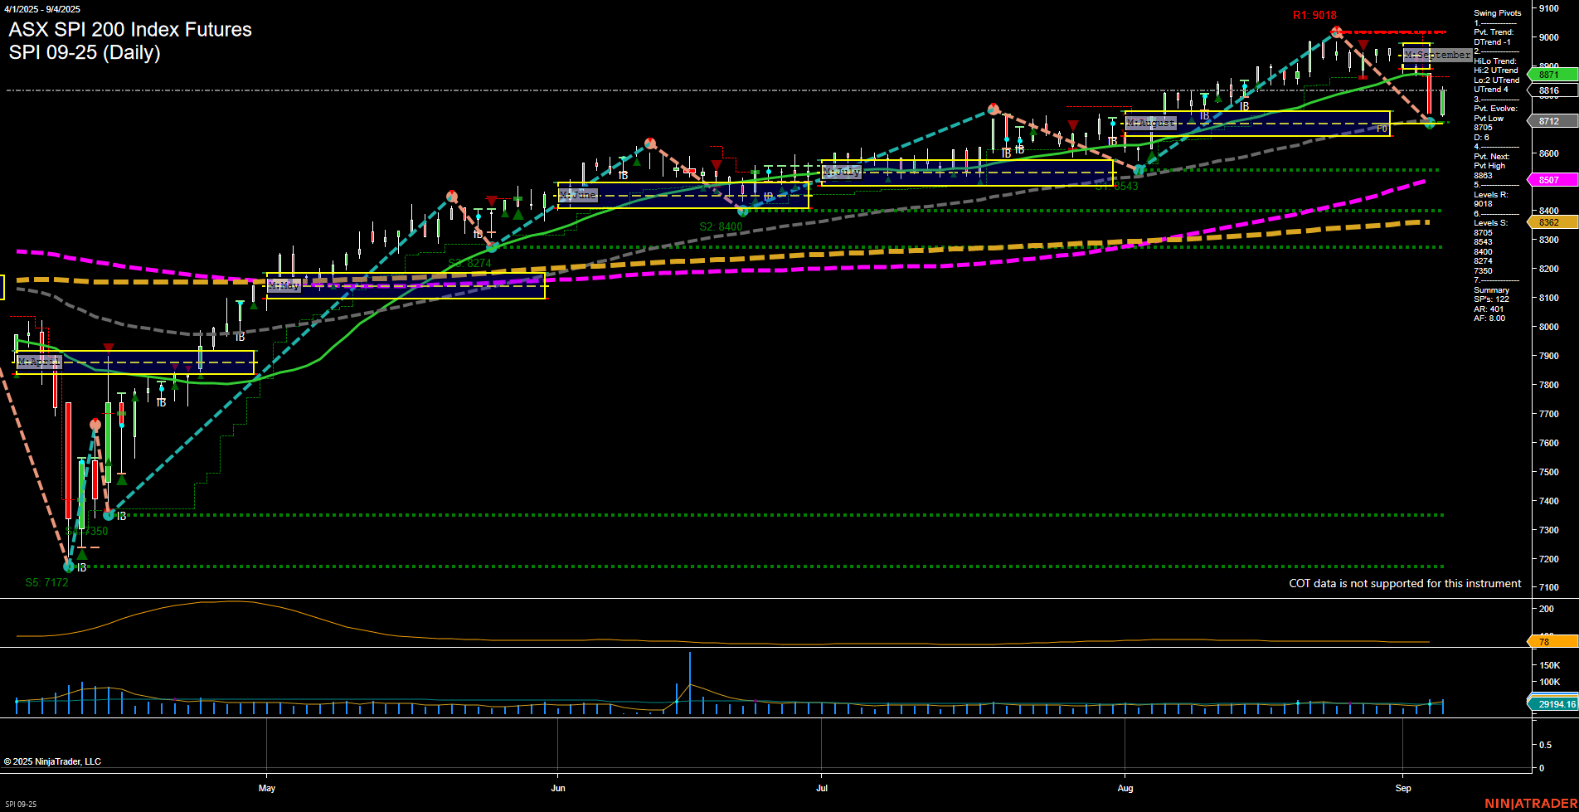Click the gray 8712 pivot low marker
The width and height of the screenshot is (1579, 812).
tap(1550, 120)
